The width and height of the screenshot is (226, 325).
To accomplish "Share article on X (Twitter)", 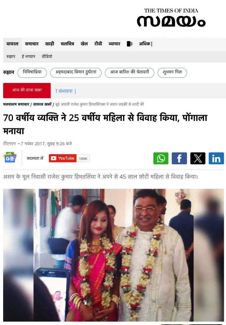I will (x=198, y=158).
